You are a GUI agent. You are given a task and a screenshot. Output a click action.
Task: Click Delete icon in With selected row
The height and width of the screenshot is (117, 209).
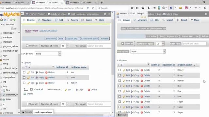(x=89, y=90)
